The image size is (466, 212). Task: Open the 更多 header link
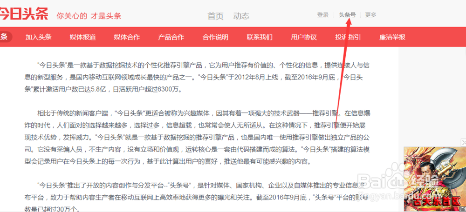click(x=370, y=15)
